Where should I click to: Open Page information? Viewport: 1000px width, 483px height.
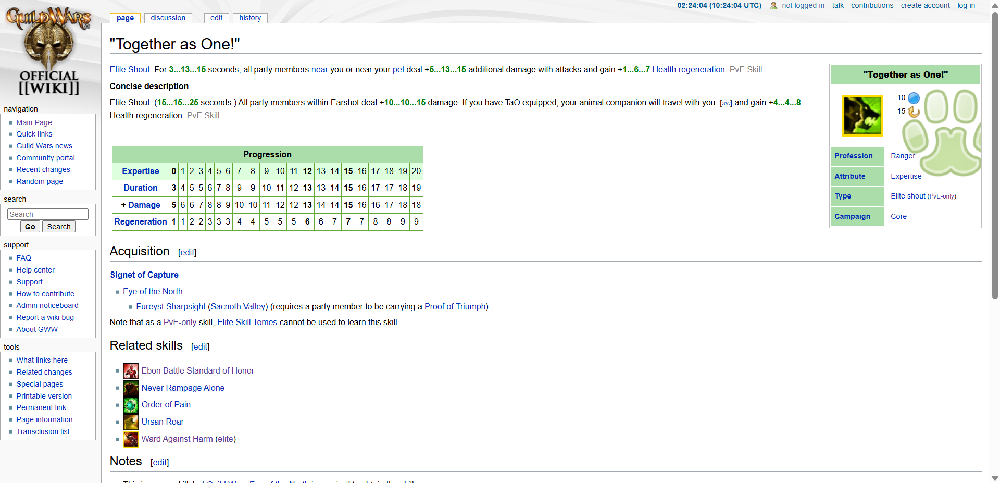click(x=44, y=419)
